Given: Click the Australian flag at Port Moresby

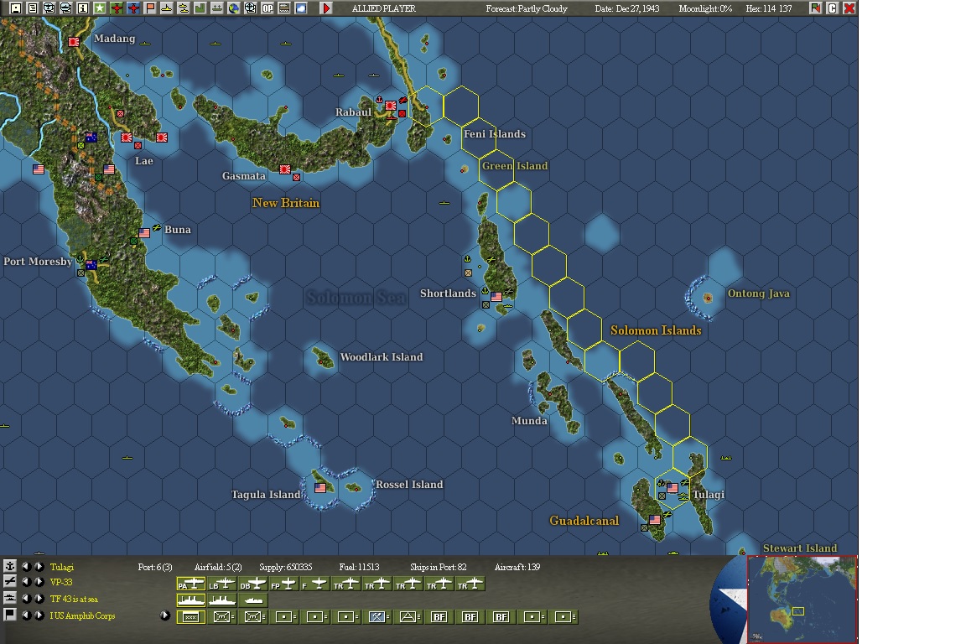Looking at the screenshot, I should 91,264.
